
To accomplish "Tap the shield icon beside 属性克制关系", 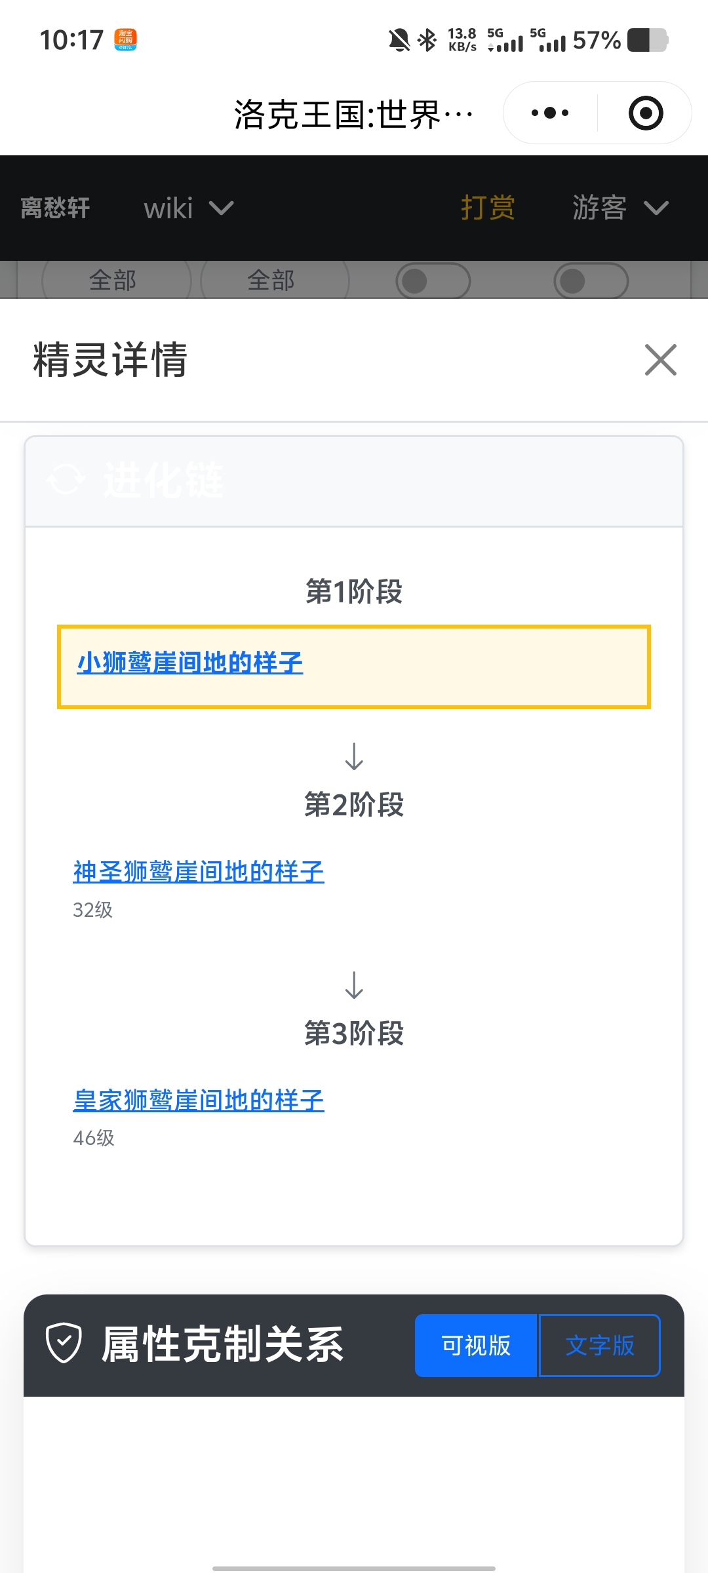I will [x=64, y=1343].
